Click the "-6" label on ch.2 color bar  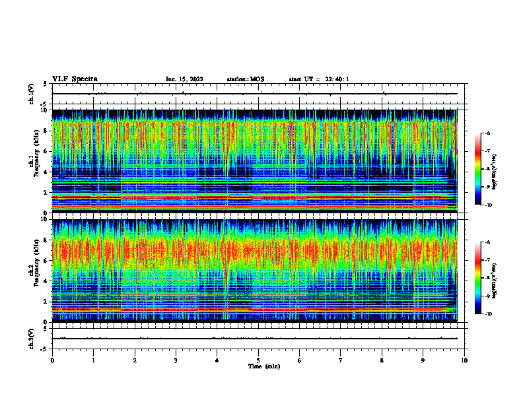point(488,242)
